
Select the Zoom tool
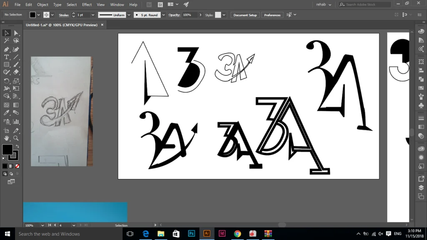[16, 138]
